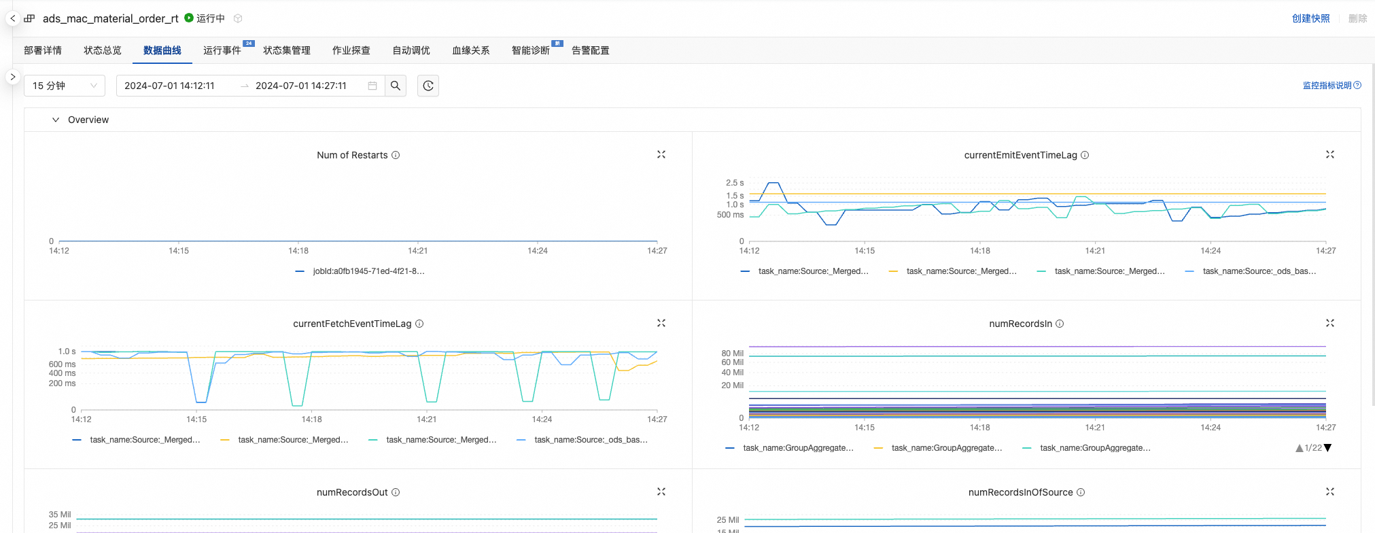Click info icon beside currentEmitEventTimeLag
This screenshot has width=1375, height=533.
1085,155
